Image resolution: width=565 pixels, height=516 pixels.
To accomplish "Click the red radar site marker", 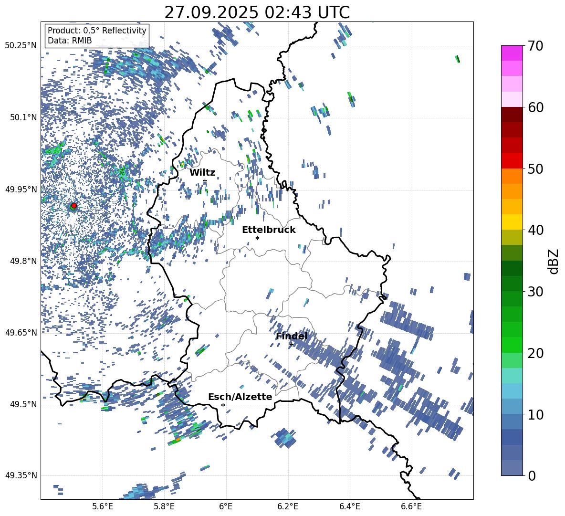I will point(74,205).
